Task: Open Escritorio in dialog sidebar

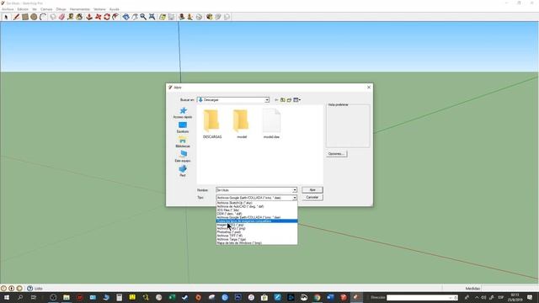Action: pyautogui.click(x=183, y=127)
